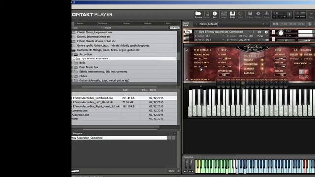Adjust the Bellow noise slider
This screenshot has width=315, height=177.
point(281,67)
